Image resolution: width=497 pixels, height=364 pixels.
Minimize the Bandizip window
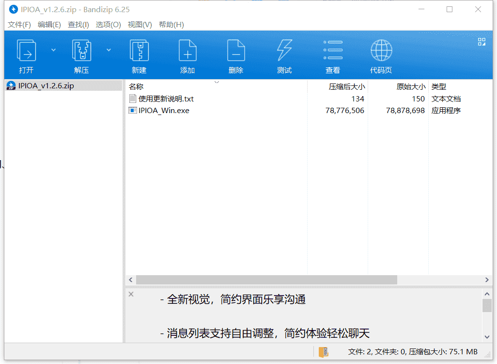[421, 9]
